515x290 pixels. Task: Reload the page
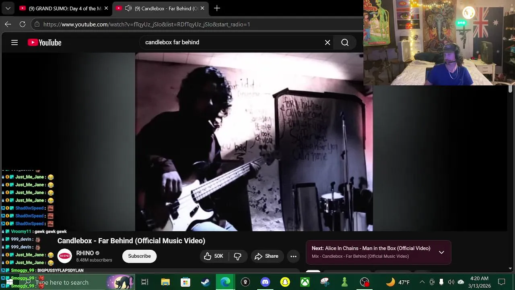(x=23, y=24)
